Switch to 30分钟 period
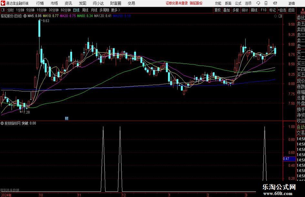Viewport: 305px width, 197px height. pyautogui.click(x=54, y=10)
